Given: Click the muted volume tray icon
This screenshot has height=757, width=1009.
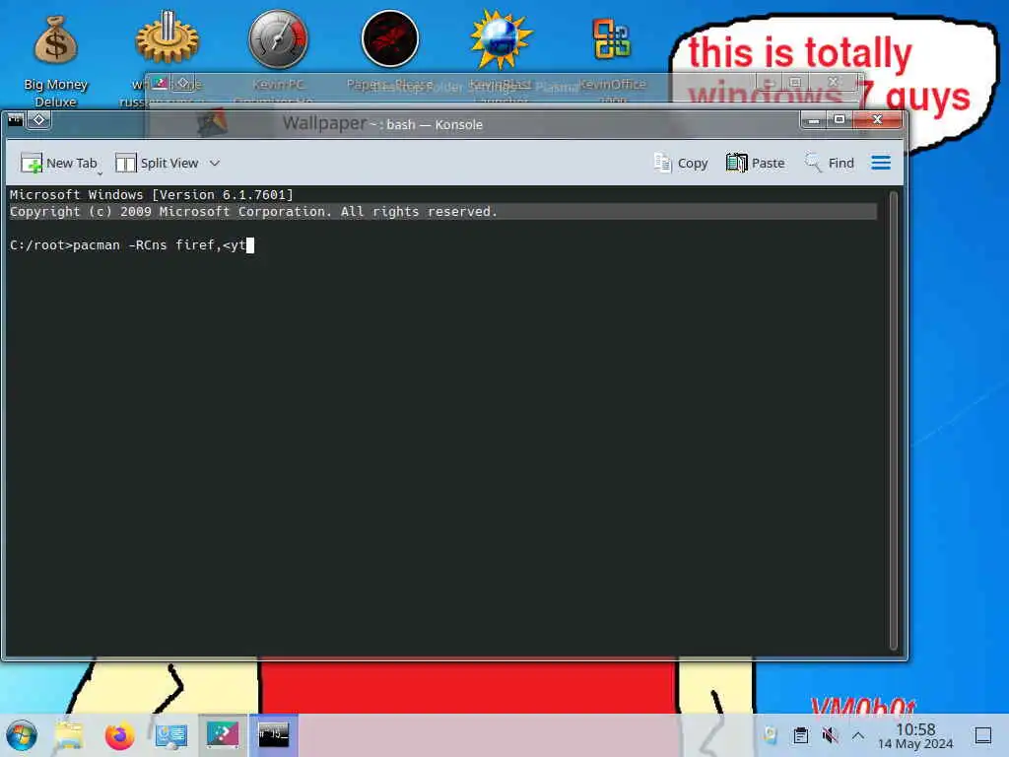Looking at the screenshot, I should (x=830, y=735).
